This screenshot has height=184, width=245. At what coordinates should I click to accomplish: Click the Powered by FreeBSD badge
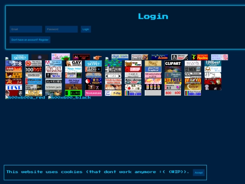pos(140,57)
